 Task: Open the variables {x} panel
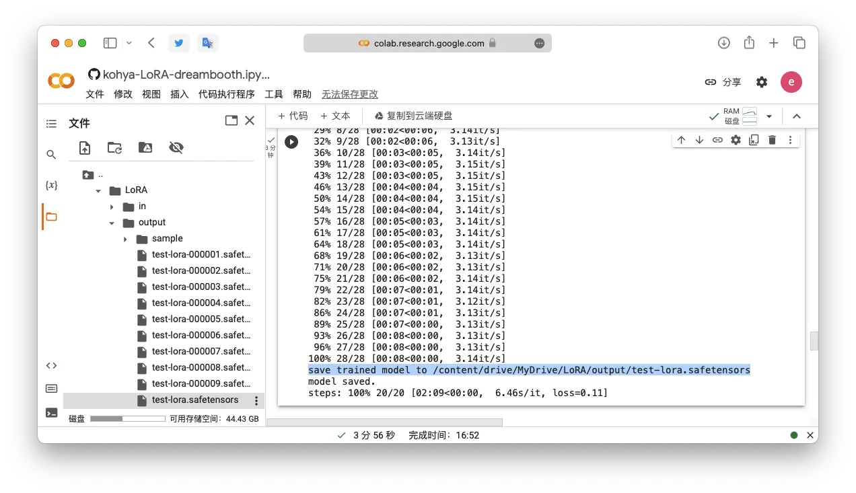[51, 185]
